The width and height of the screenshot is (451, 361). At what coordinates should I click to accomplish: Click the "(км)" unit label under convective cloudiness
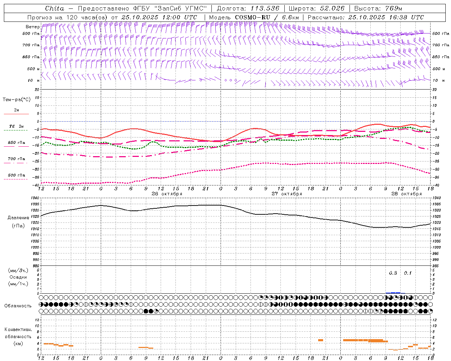click(x=18, y=343)
